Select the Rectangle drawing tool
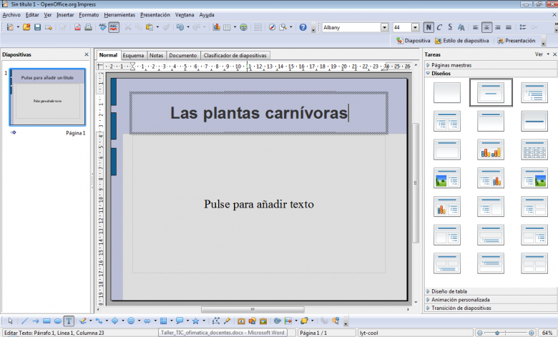Image resolution: width=558 pixels, height=337 pixels. (46, 321)
